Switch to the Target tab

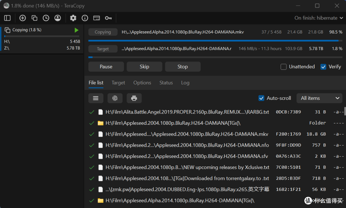(118, 83)
